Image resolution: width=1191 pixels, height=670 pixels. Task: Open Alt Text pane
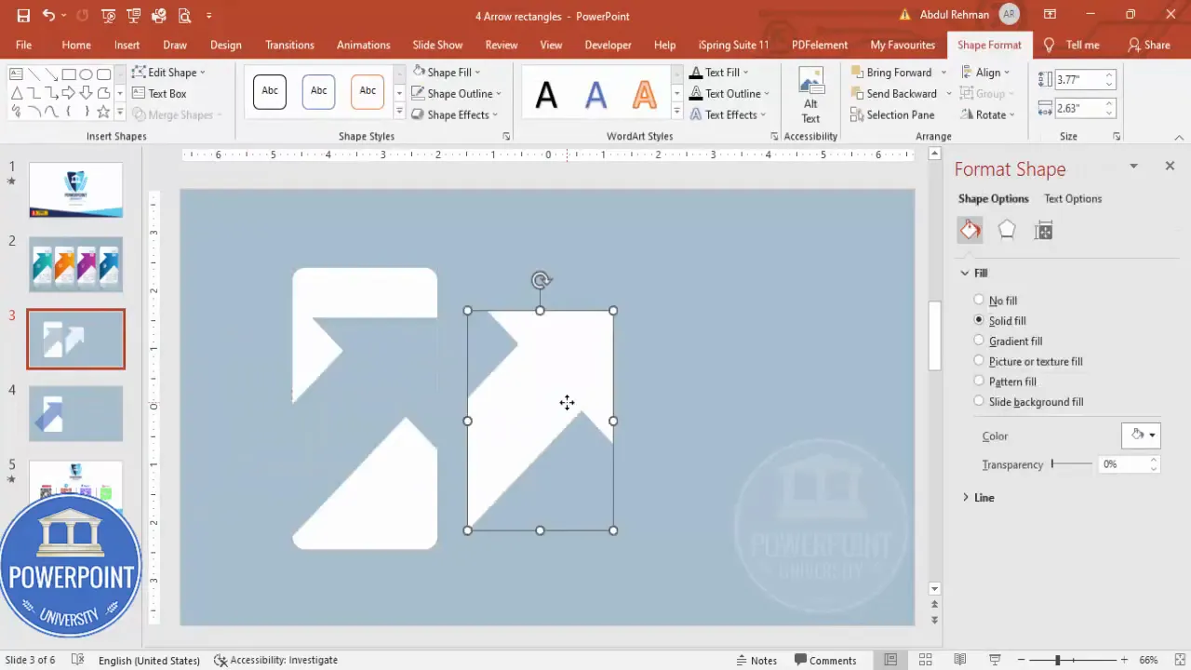[810, 95]
